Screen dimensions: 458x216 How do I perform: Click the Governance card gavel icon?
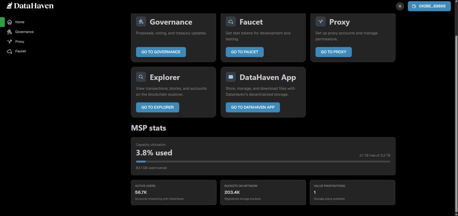141,21
